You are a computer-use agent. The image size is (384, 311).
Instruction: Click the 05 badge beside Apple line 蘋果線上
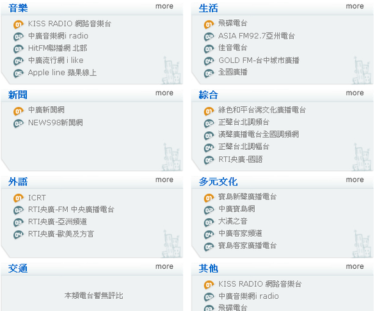[19, 73]
